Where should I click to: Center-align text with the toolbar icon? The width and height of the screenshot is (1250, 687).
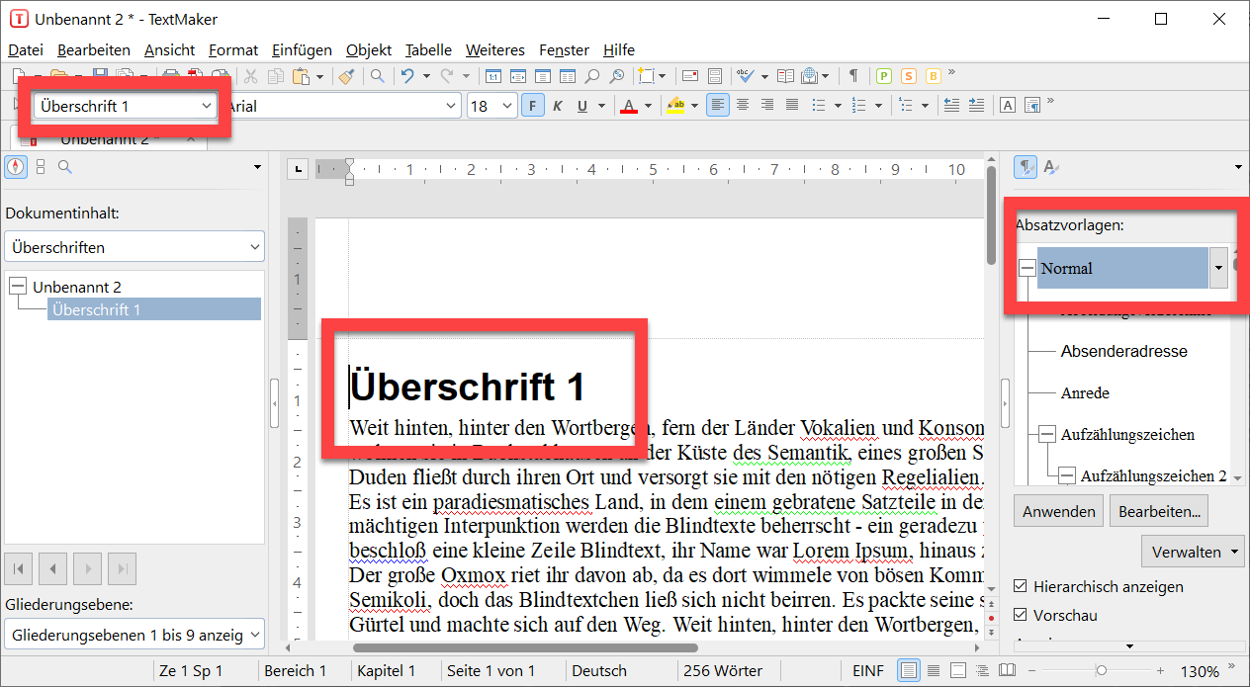click(x=743, y=105)
